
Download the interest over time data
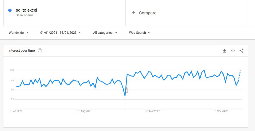pyautogui.click(x=224, y=51)
